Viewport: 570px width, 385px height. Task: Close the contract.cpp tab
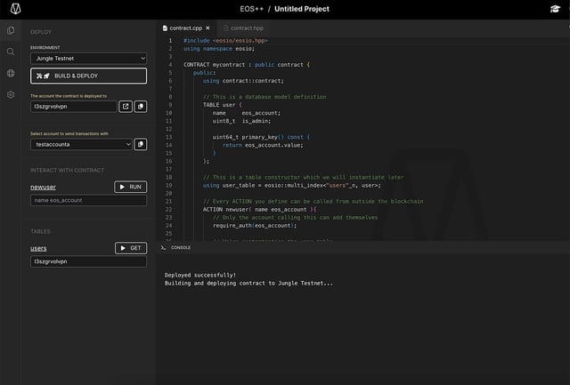(208, 28)
